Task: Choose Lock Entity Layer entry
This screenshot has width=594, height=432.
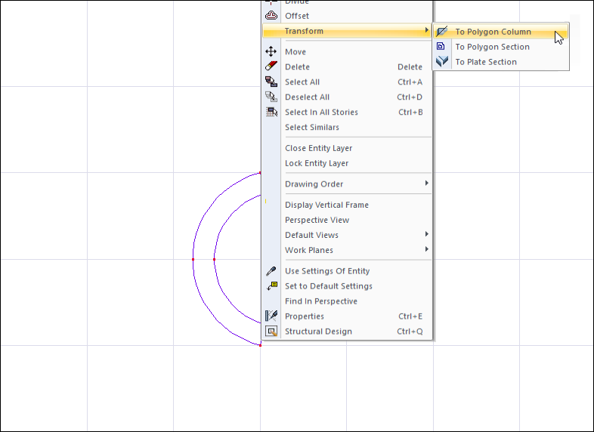Action: pyautogui.click(x=347, y=163)
